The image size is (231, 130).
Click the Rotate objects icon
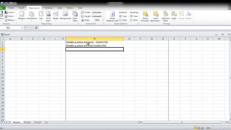tap(188, 14)
